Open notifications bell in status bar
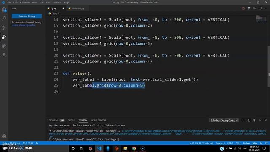The width and height of the screenshot is (270, 152). click(x=267, y=143)
